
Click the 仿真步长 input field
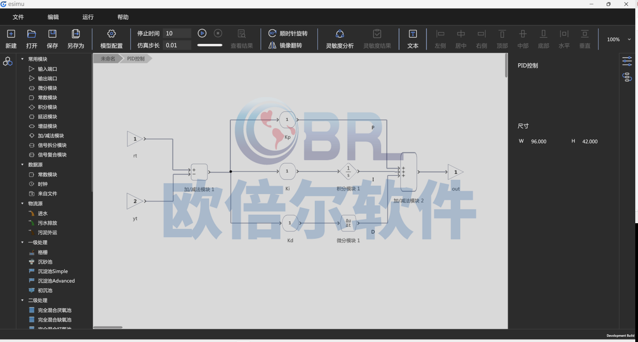point(177,45)
